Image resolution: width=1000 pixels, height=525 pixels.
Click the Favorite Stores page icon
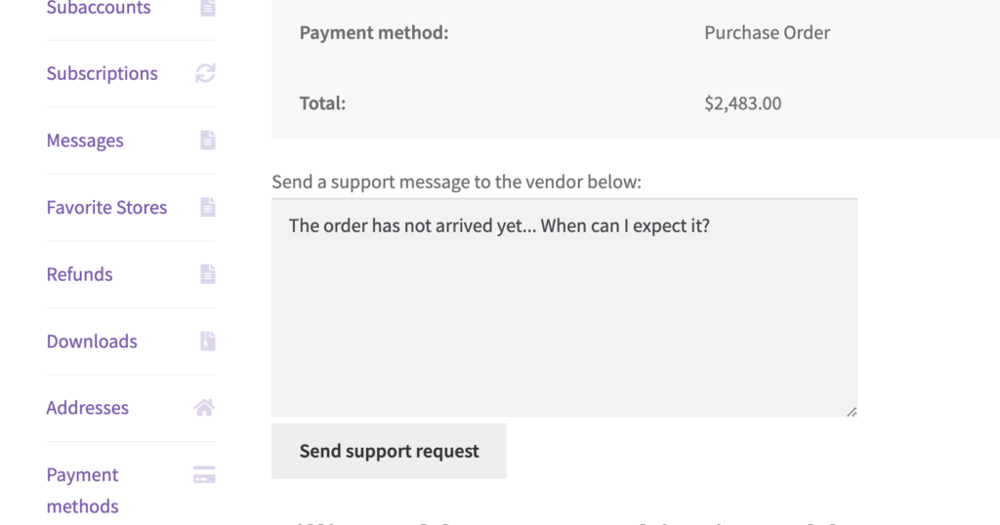tap(208, 207)
